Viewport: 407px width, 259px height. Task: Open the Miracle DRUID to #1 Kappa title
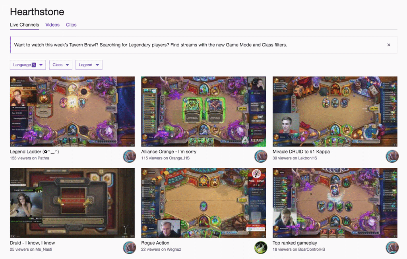click(x=301, y=152)
